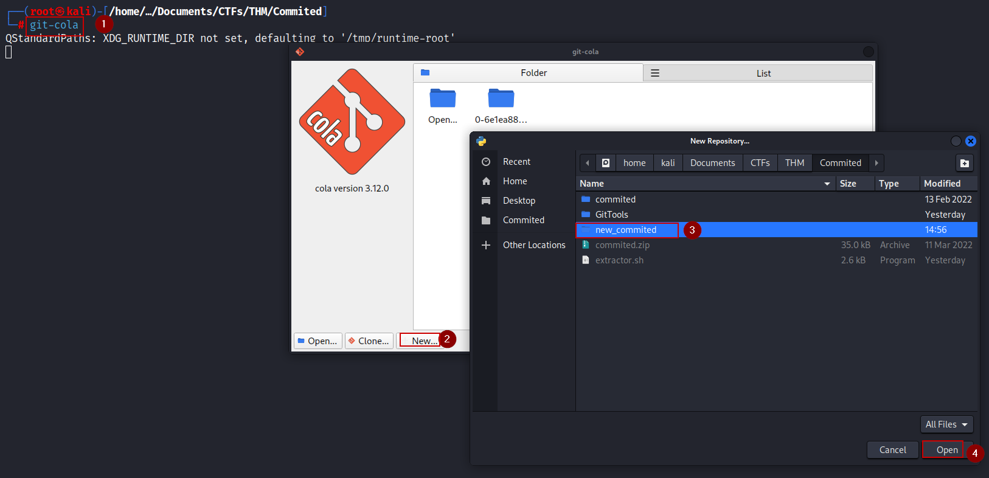Open Recent in the file dialog sidebar
Screen dimensions: 989x478
(516, 162)
